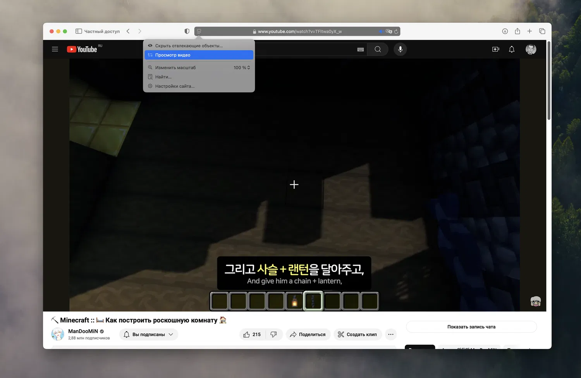Click the video player to pause
Screen dimensions: 581x378
click(x=294, y=185)
